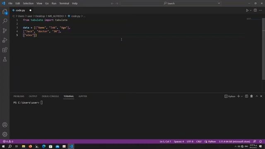Open the File menu
The image size is (265, 149).
click(x=10, y=3)
